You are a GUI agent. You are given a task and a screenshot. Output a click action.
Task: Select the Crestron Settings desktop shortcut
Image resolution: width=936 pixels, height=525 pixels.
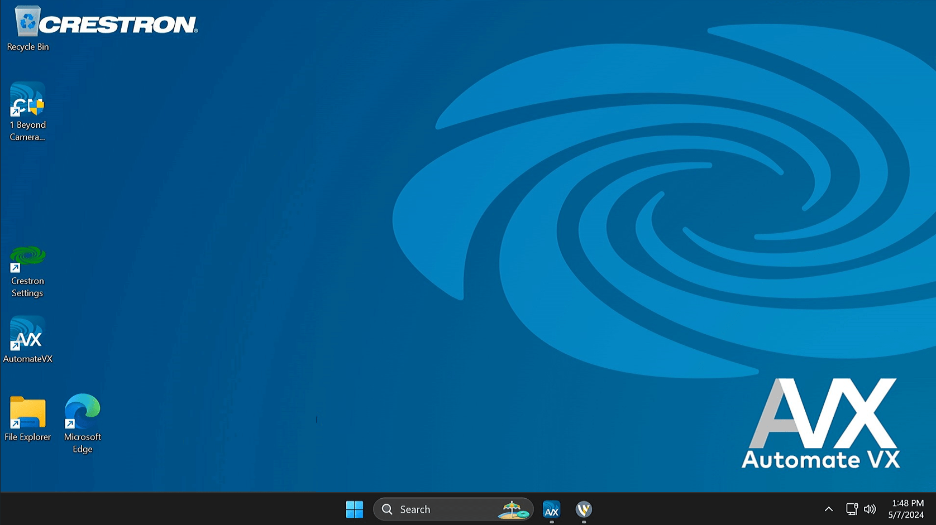pyautogui.click(x=27, y=272)
